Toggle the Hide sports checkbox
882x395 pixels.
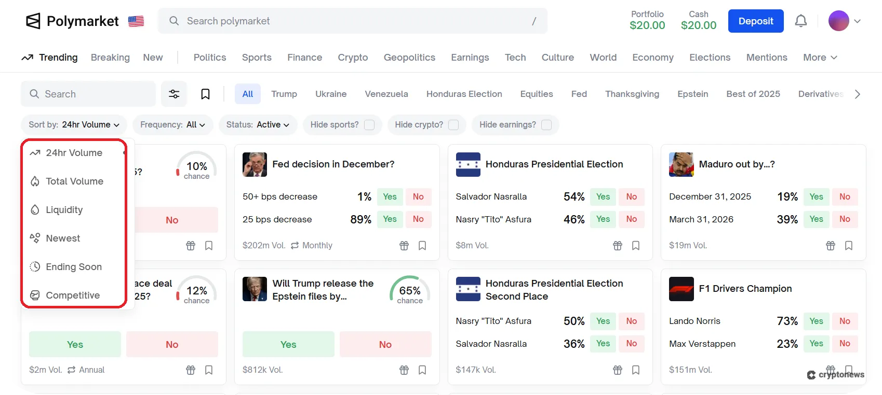tap(369, 125)
